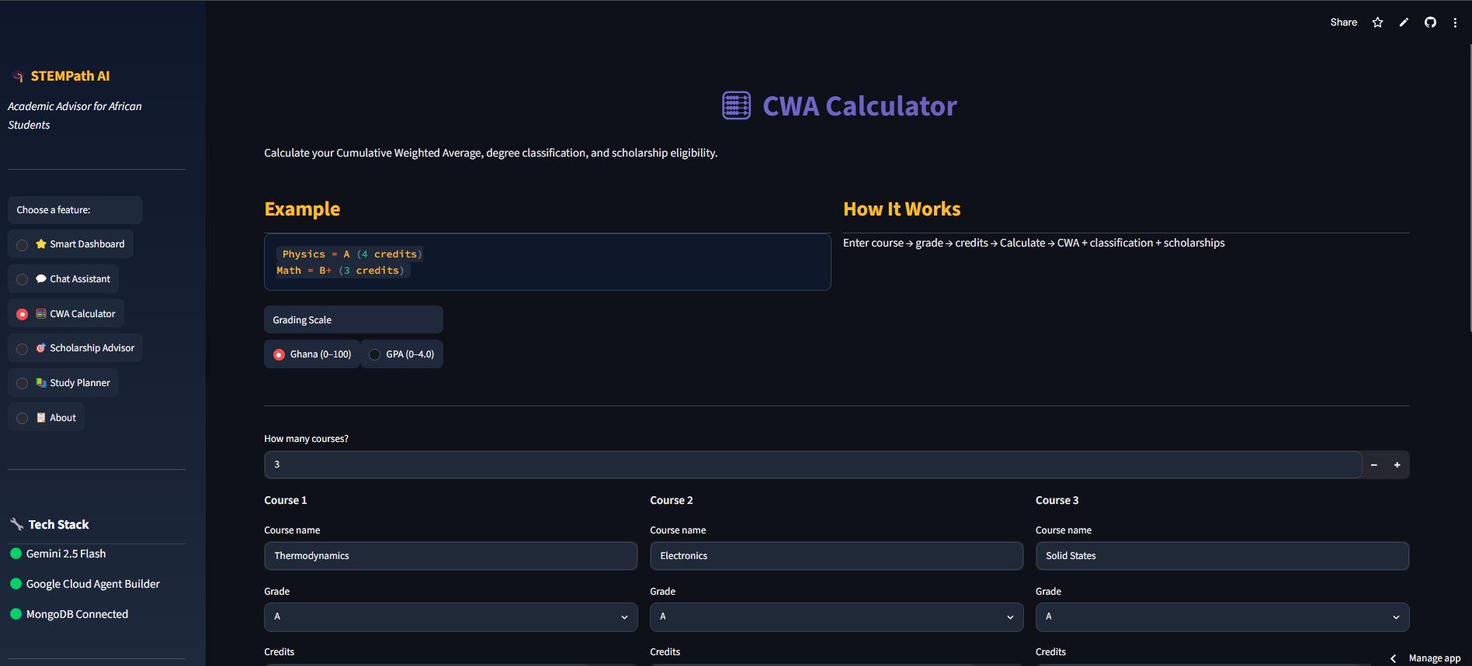The width and height of the screenshot is (1472, 666).
Task: Open the GitHub repository icon
Action: coord(1430,22)
